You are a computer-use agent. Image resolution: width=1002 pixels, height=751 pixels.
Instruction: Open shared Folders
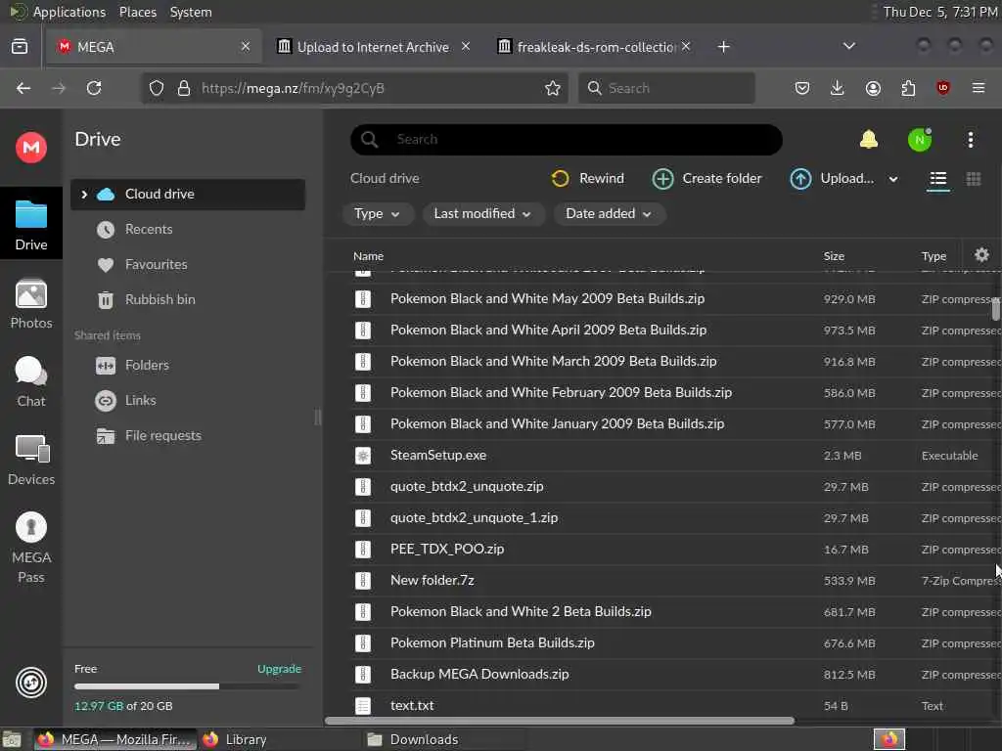(x=147, y=366)
